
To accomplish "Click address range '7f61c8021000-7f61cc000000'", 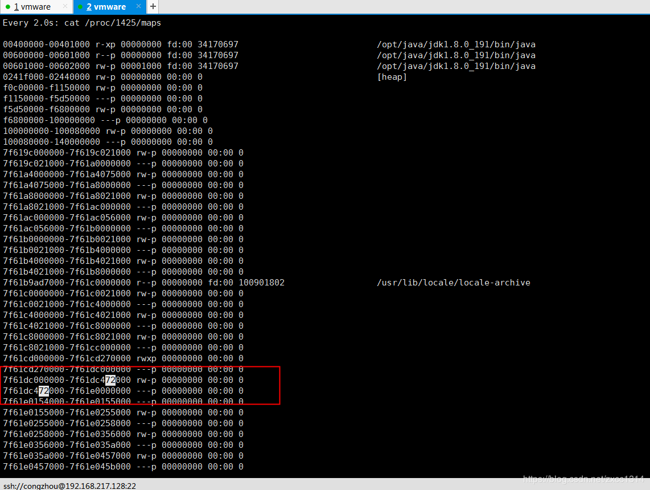I will pos(67,348).
